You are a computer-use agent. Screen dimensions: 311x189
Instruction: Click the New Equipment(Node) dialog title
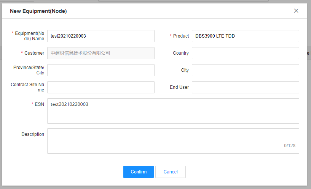pos(38,11)
